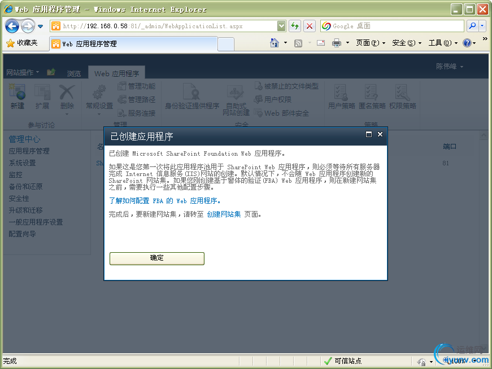Image resolution: width=492 pixels, height=369 pixels.
Task: Click the stop loading red X icon
Action: pos(310,26)
